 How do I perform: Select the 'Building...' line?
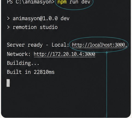coord(23,63)
